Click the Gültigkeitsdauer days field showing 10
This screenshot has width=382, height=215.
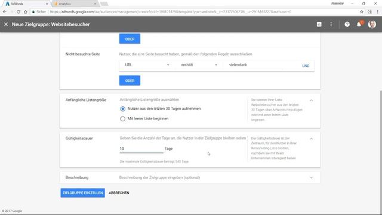(141, 149)
